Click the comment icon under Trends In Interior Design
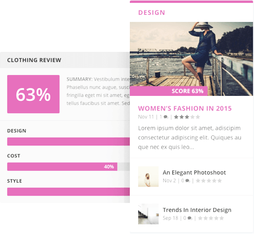Image resolution: width=254 pixels, height=234 pixels. point(190,218)
